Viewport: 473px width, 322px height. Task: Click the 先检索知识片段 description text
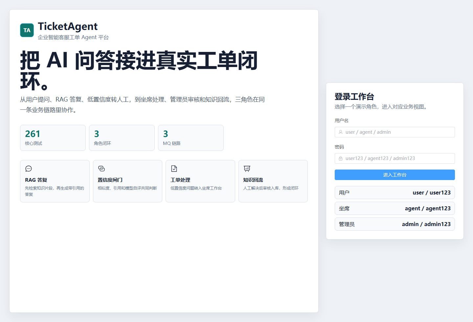55,191
